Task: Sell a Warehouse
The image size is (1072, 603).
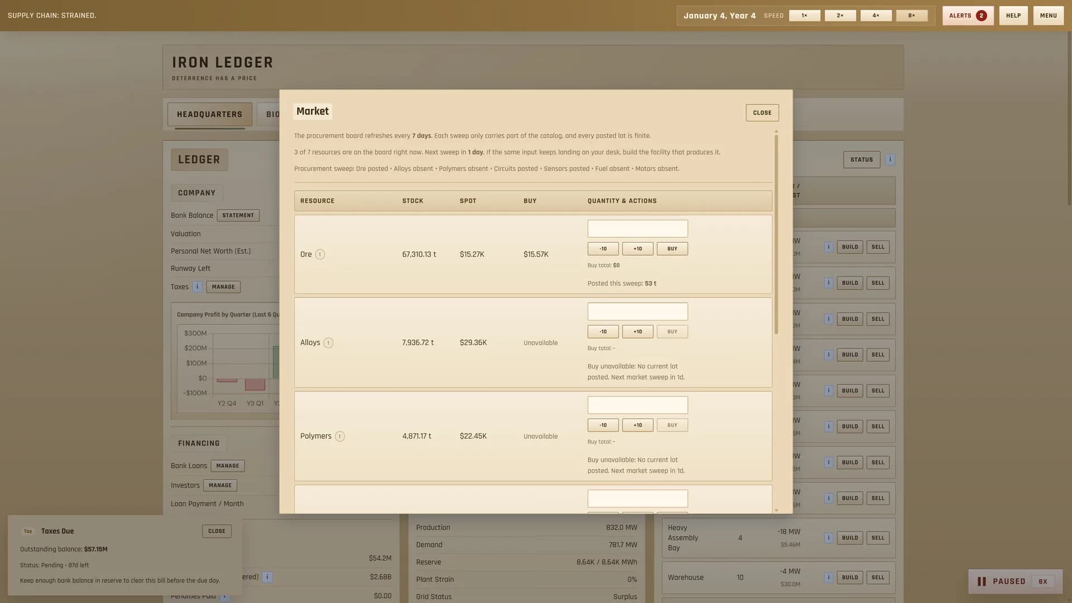Action: coord(878,578)
